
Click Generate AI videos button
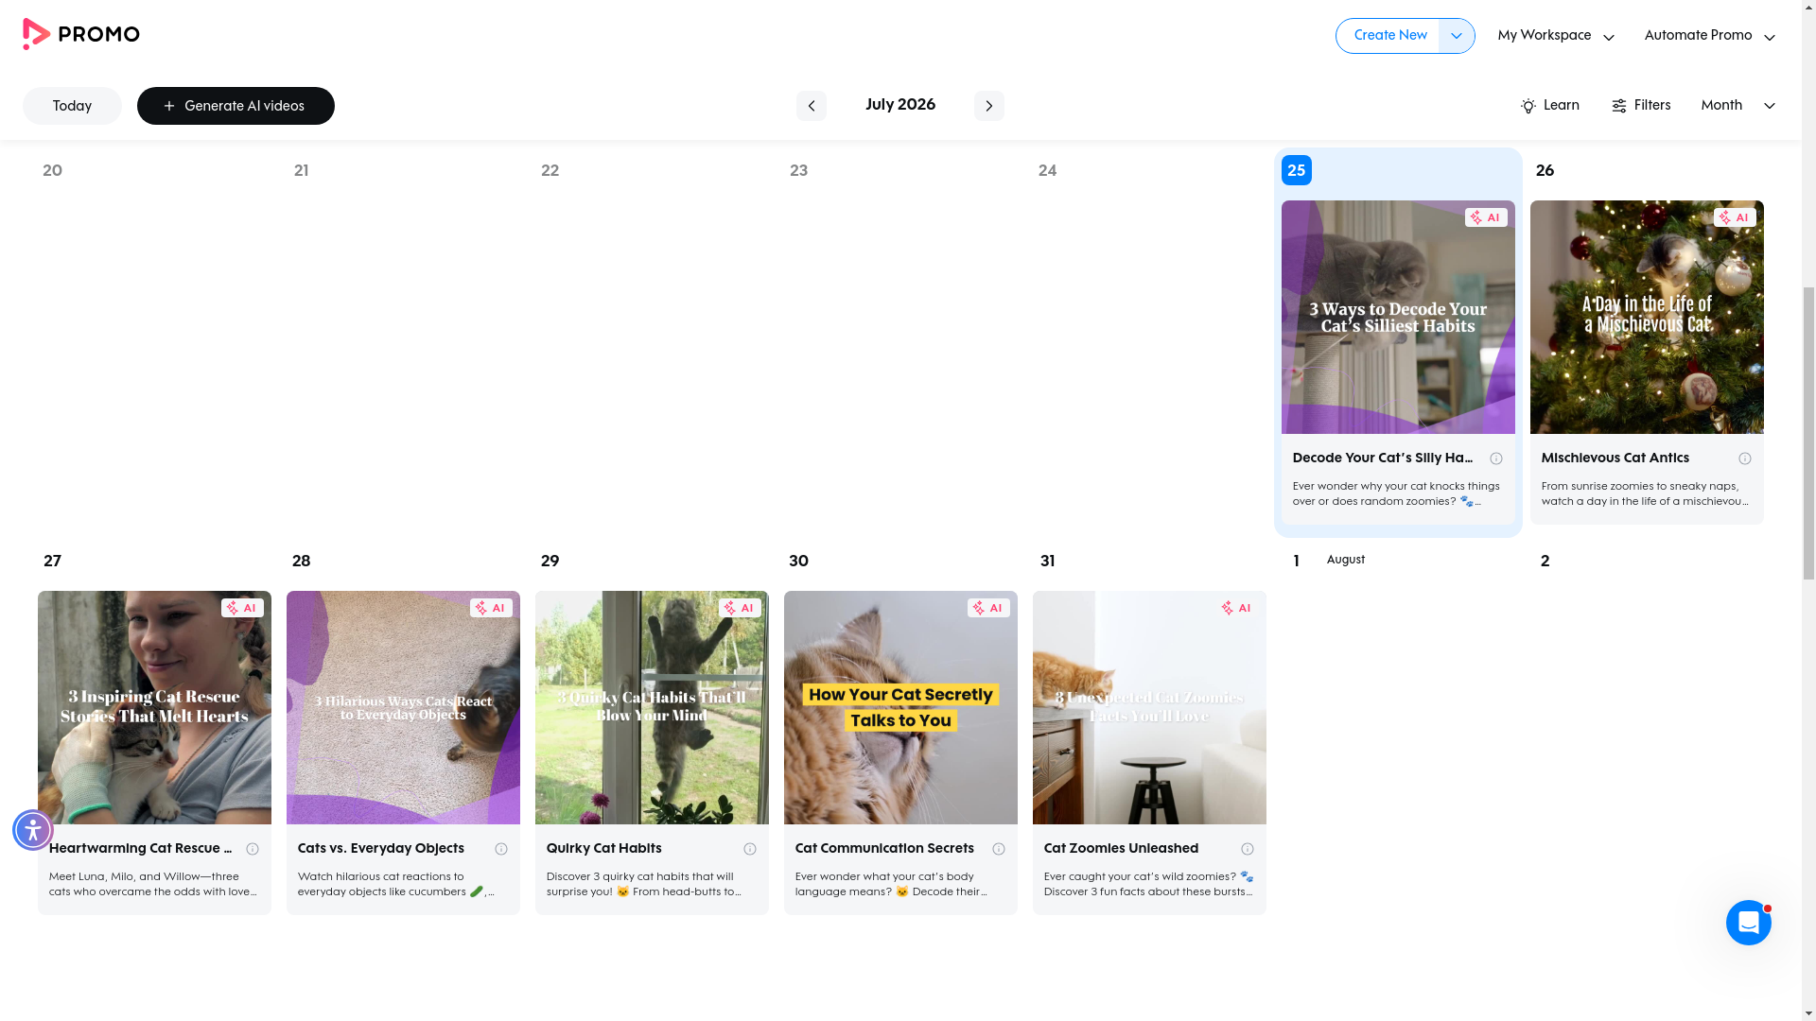[236, 106]
